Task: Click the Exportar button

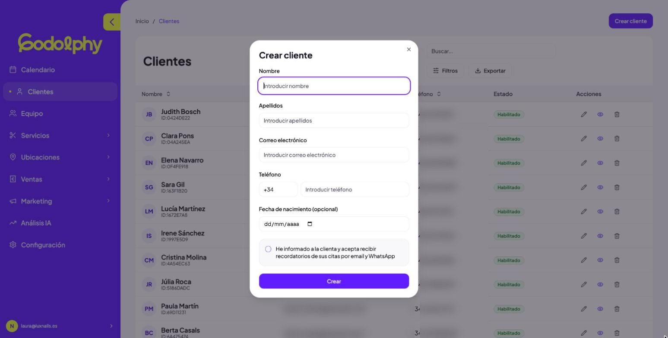Action: (490, 71)
